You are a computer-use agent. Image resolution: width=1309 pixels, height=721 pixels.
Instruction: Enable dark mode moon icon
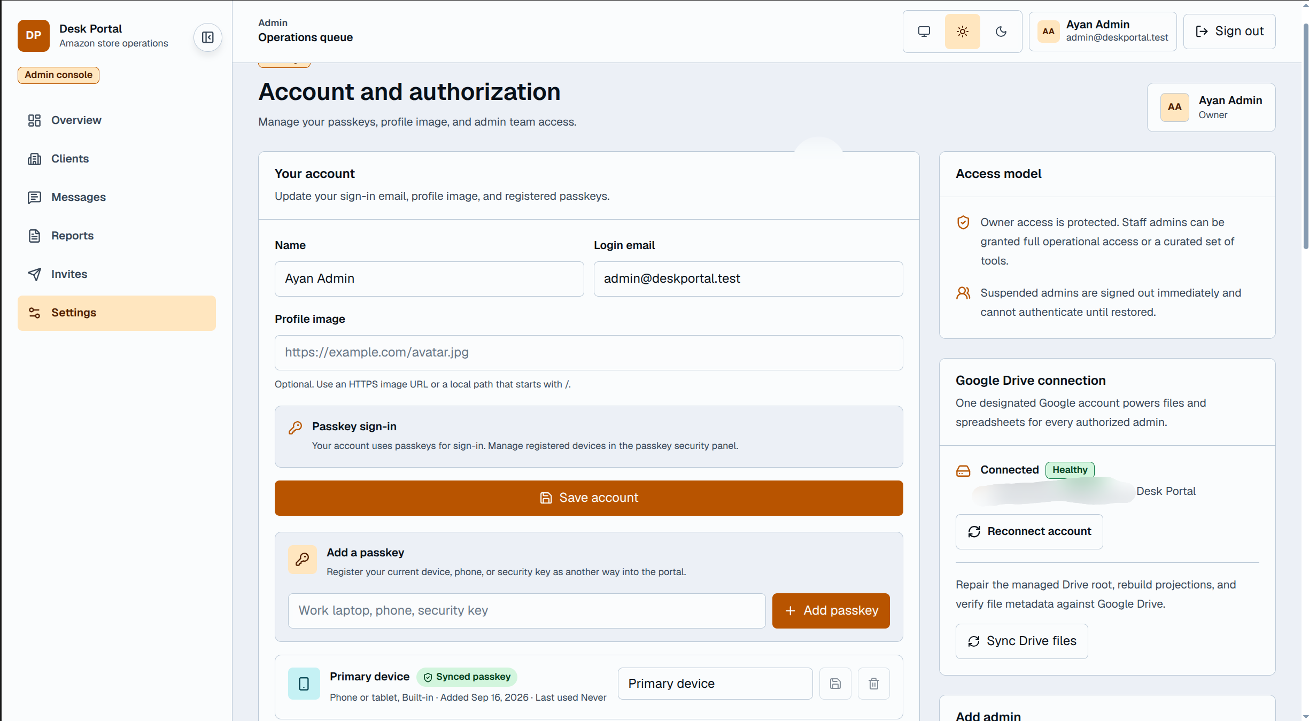pos(1001,32)
